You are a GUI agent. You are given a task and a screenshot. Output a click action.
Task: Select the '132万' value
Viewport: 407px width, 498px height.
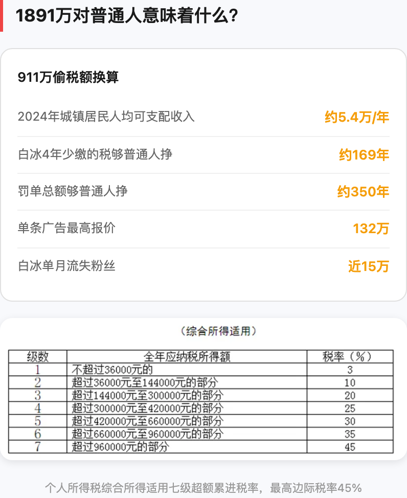point(371,229)
